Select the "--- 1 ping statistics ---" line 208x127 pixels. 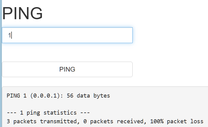tap(48, 112)
